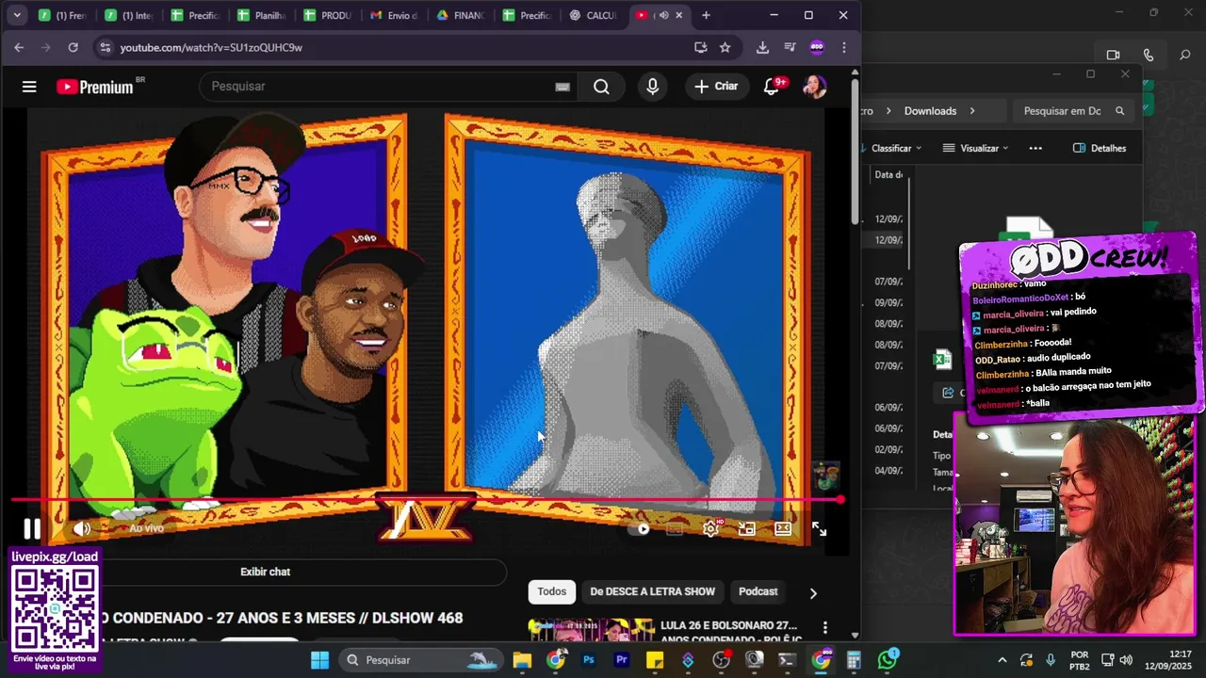Click the Exibir chat button
The width and height of the screenshot is (1206, 678).
point(266,572)
